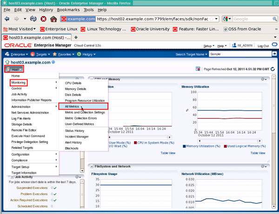Click the Log Out link
The width and height of the screenshot is (279, 214).
point(263,46)
